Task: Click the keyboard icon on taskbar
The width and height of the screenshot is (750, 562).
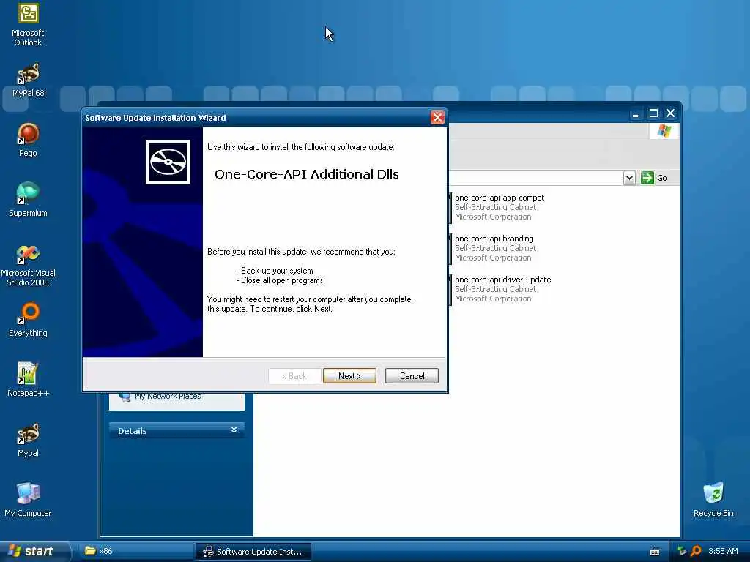Action: 655,552
